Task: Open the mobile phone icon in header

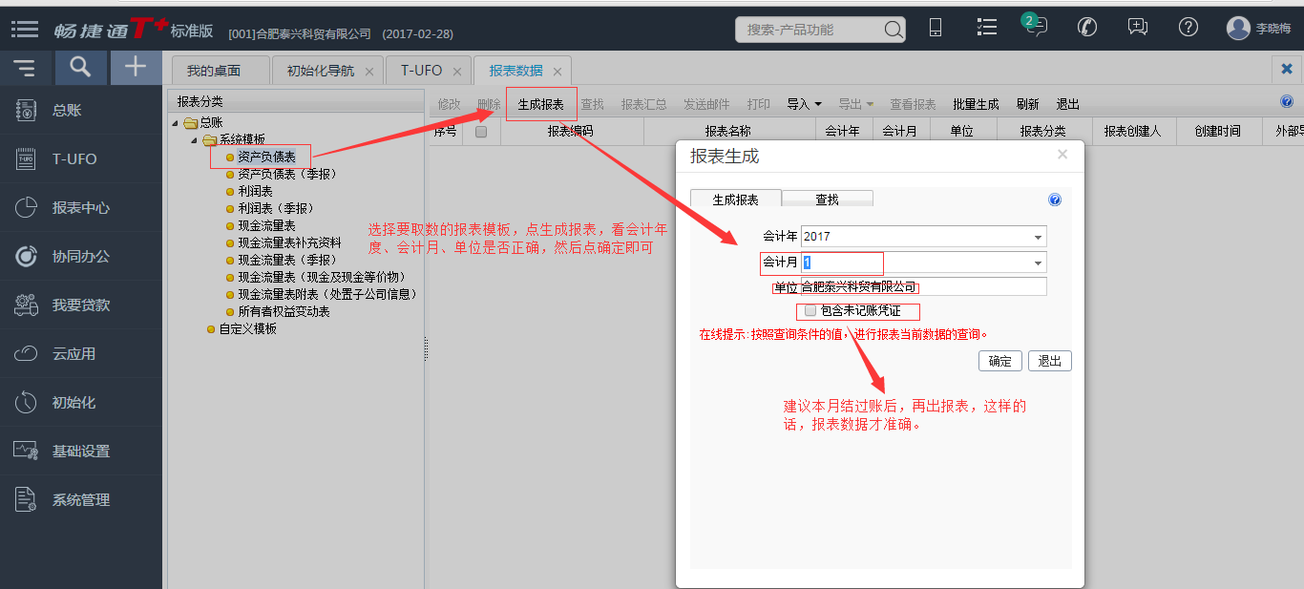Action: click(936, 28)
